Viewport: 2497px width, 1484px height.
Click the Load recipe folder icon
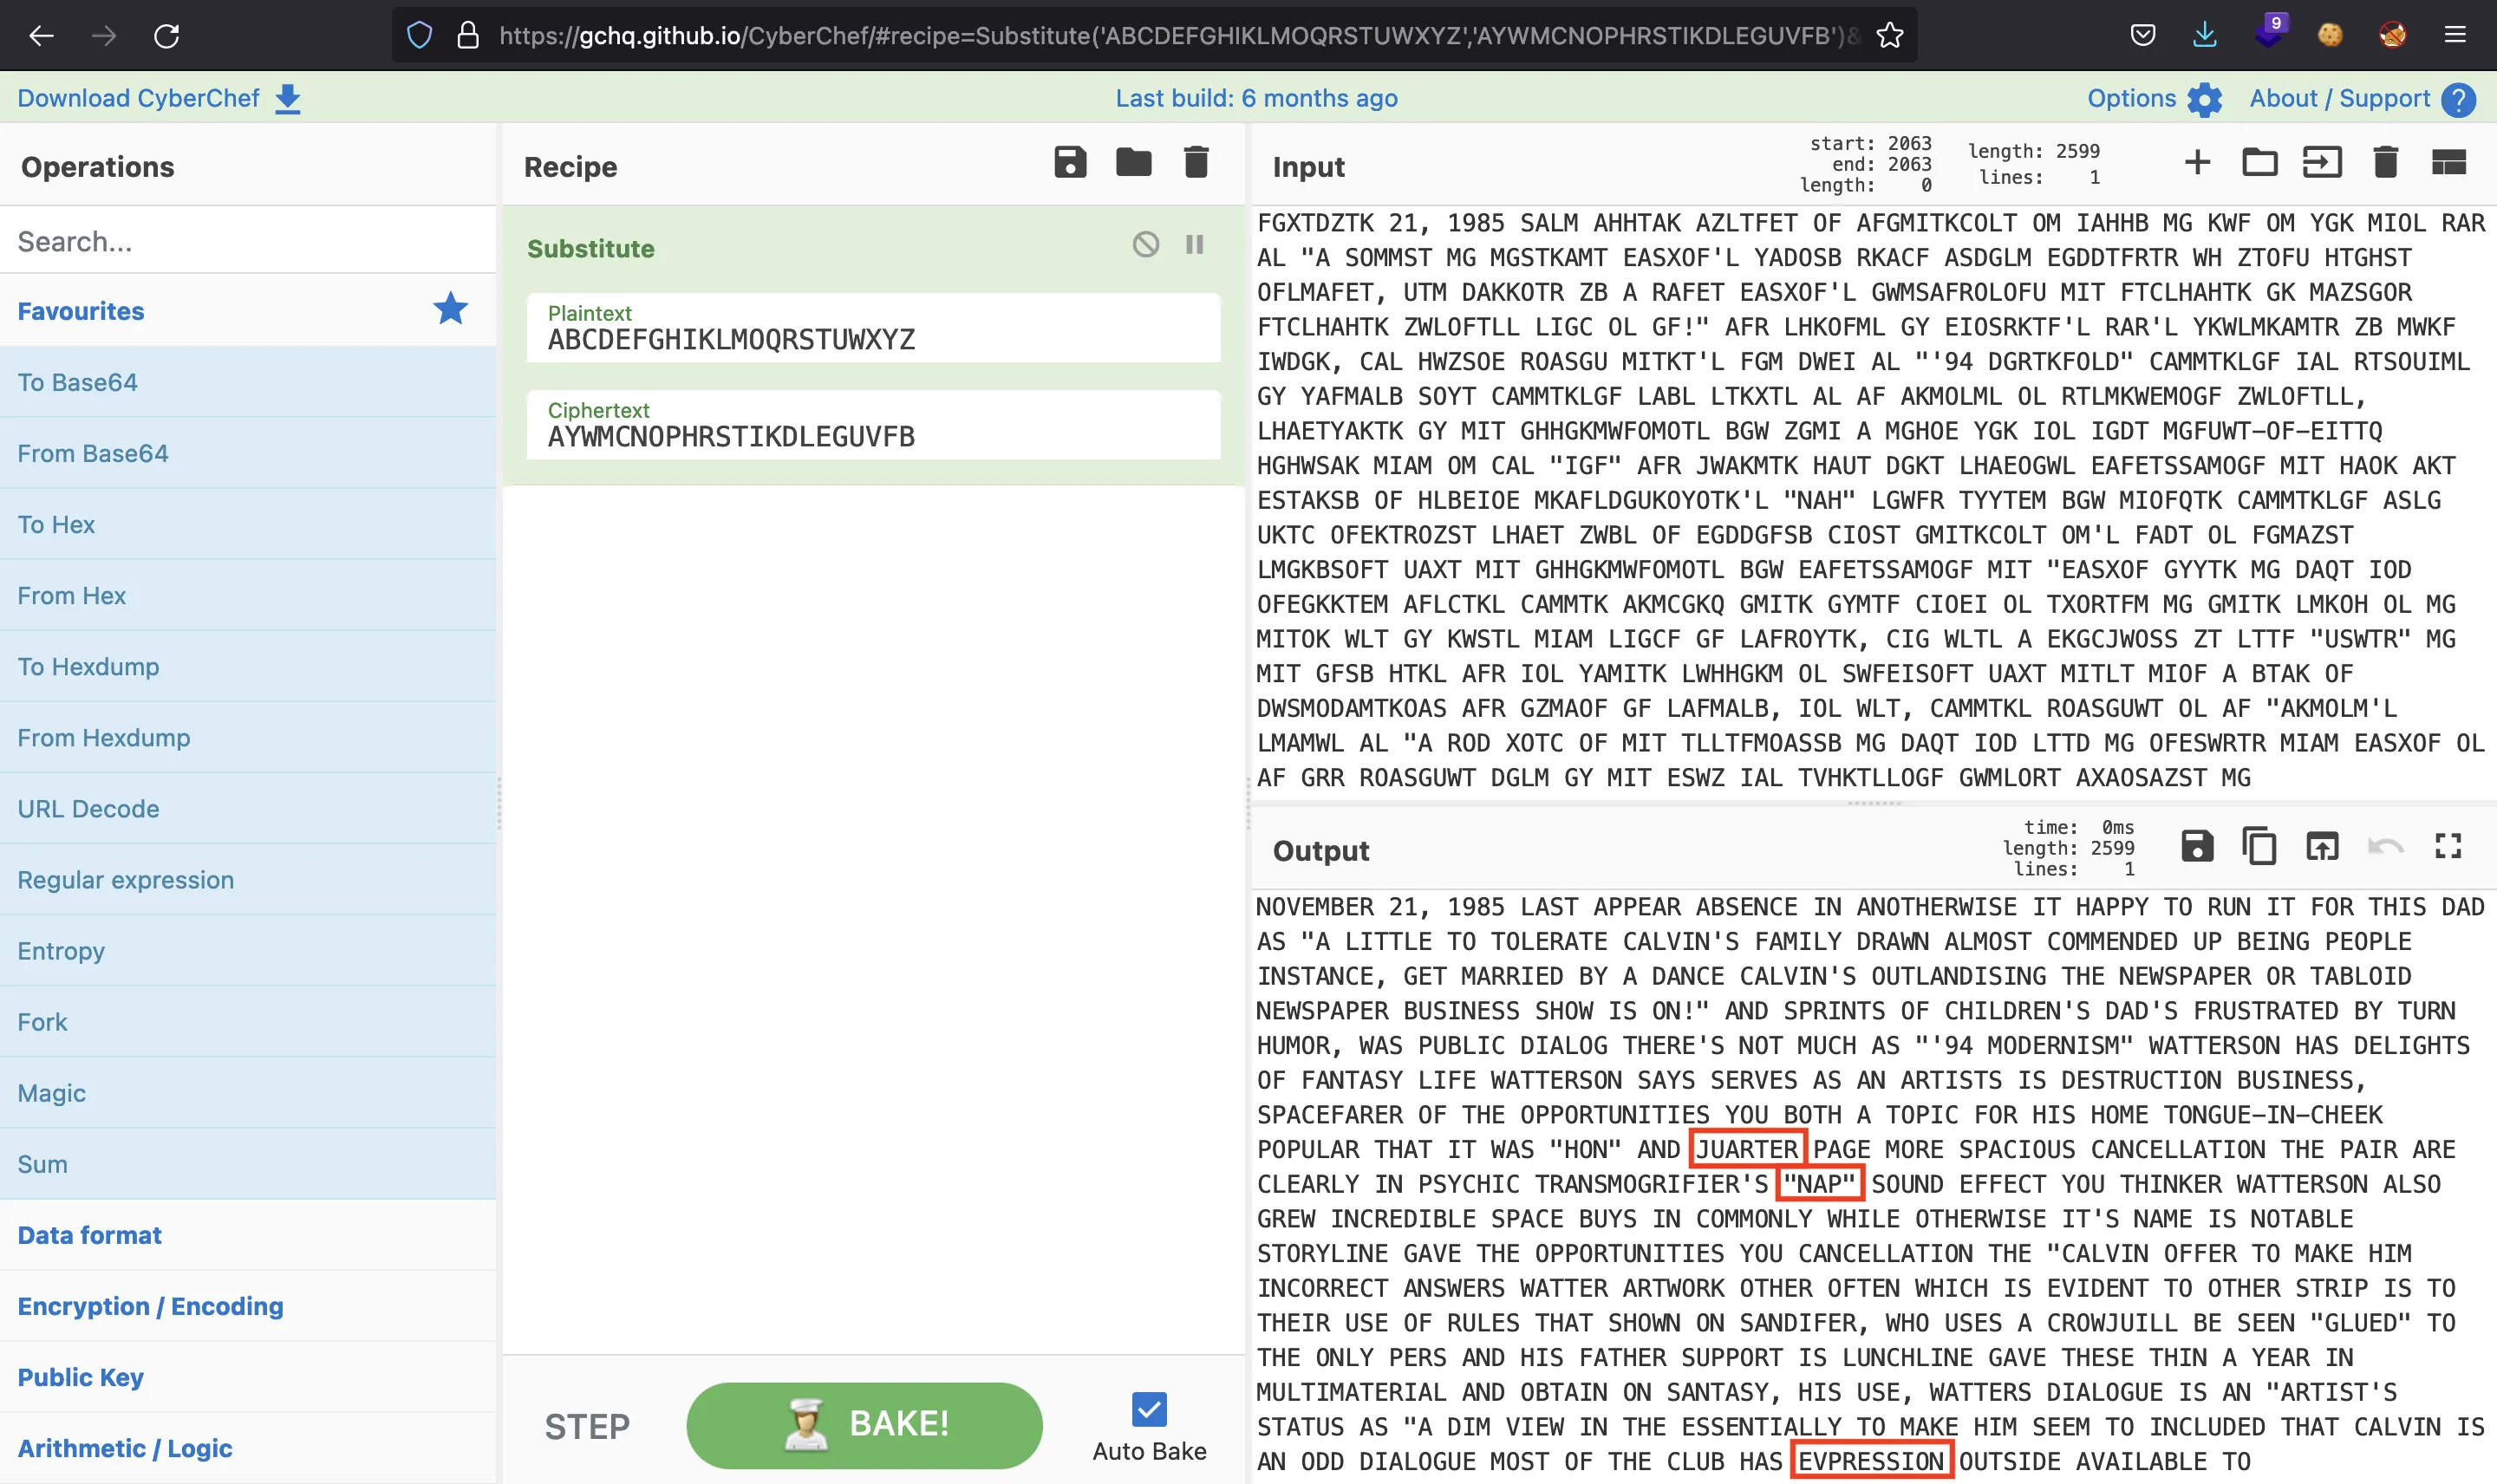tap(1132, 165)
